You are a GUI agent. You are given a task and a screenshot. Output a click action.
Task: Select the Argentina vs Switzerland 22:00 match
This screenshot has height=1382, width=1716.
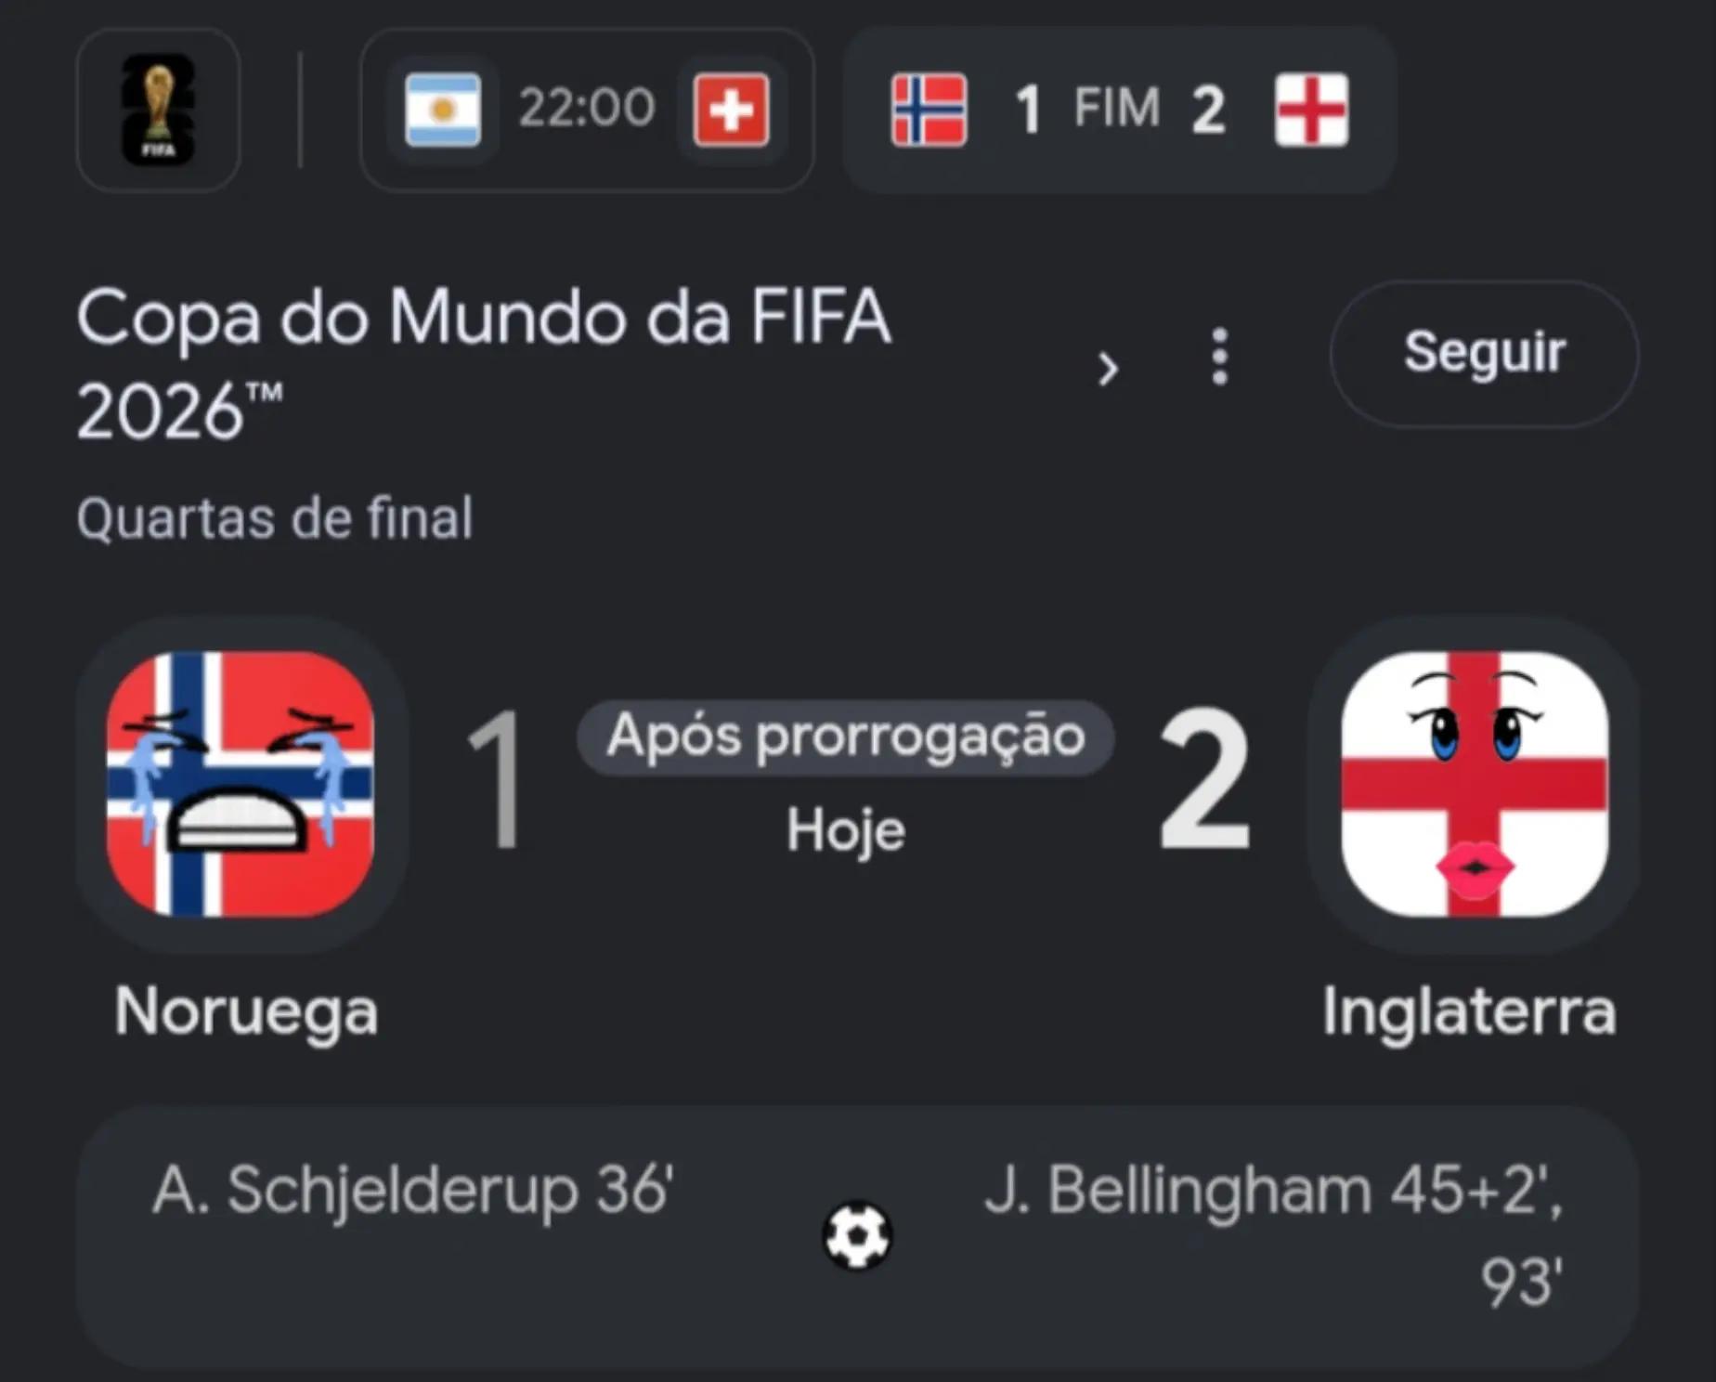(587, 110)
